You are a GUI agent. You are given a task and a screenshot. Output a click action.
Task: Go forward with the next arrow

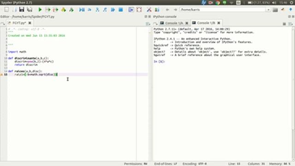click(175, 10)
